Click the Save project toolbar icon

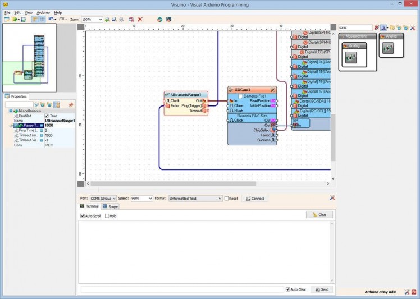23,19
